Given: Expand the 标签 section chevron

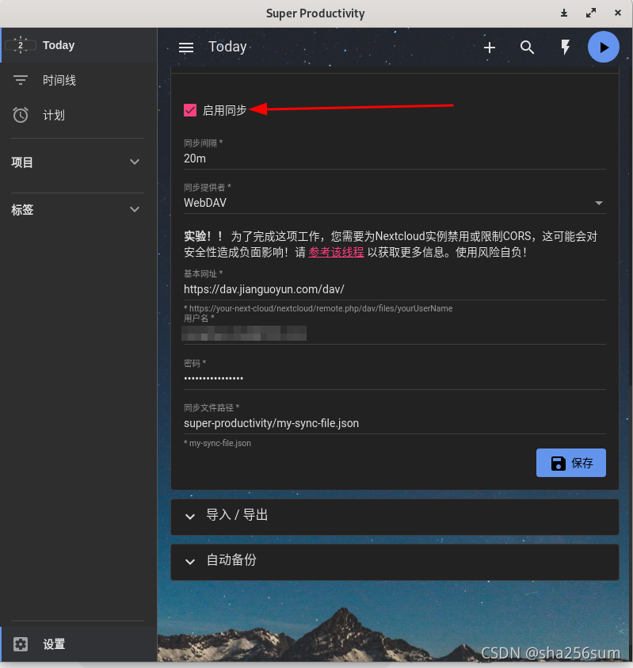Looking at the screenshot, I should pyautogui.click(x=135, y=210).
